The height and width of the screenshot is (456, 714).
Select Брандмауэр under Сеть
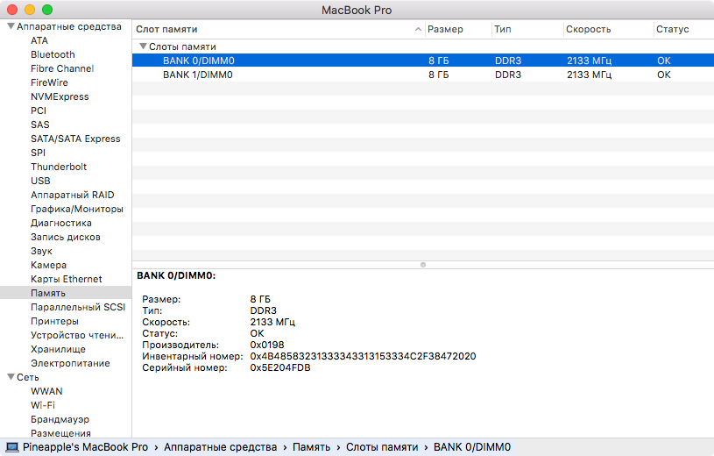tap(60, 419)
